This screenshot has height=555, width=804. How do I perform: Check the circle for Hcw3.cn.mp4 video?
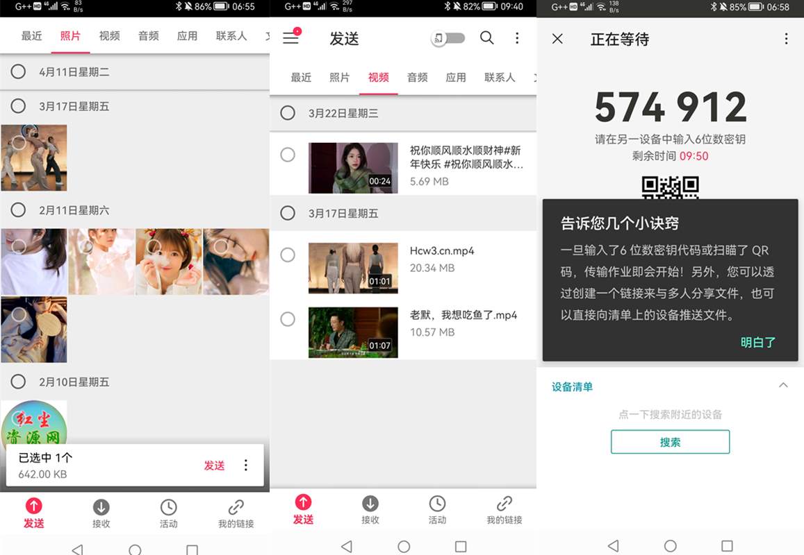pyautogui.click(x=288, y=255)
